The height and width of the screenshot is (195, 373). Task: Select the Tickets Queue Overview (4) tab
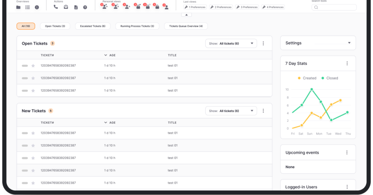(x=186, y=26)
